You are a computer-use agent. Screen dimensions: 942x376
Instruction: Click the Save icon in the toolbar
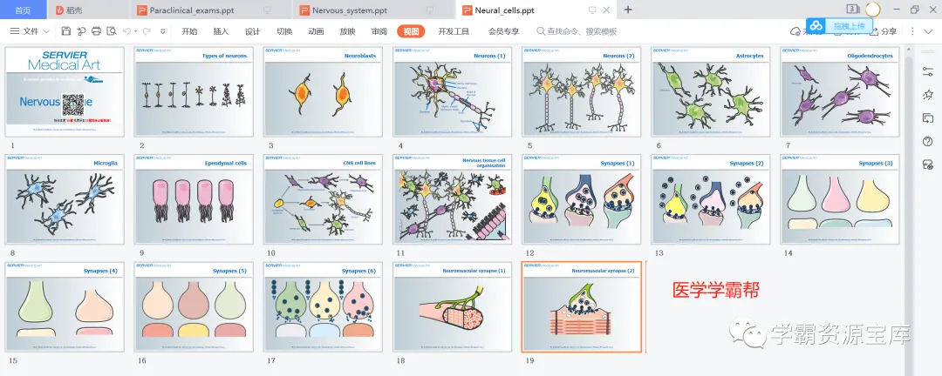click(x=66, y=31)
